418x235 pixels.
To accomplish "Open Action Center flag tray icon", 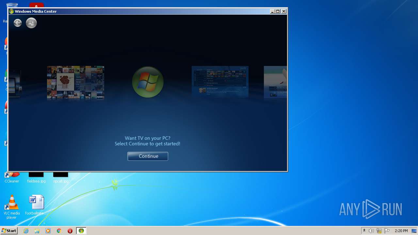I will [387, 231].
